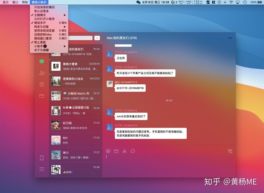Open 黄杨大管家 conversation

76,66
